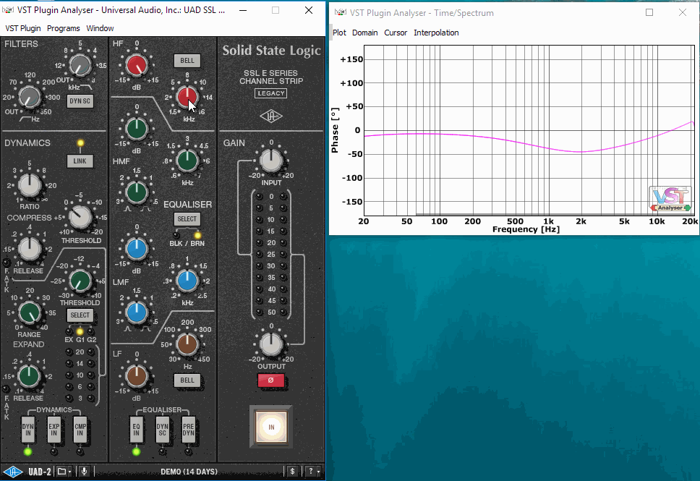Click the expander SELECT button for EX G1 G2
This screenshot has width=700, height=481.
[80, 315]
